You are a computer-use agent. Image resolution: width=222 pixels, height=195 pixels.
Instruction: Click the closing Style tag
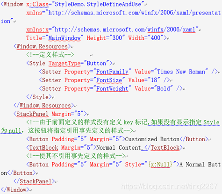pyautogui.click(x=39, y=97)
